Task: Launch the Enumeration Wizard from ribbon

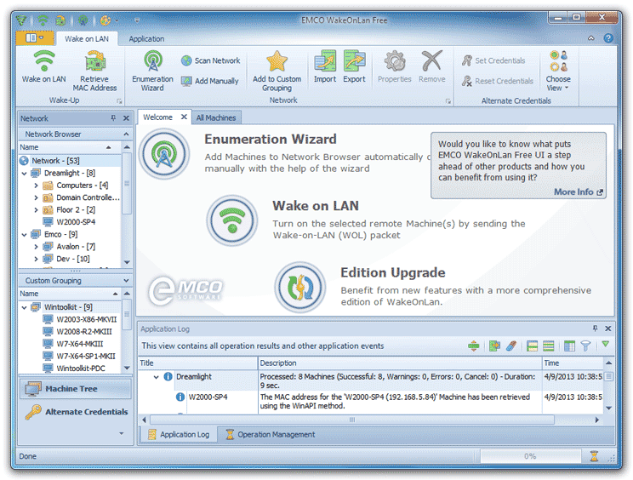Action: [152, 71]
